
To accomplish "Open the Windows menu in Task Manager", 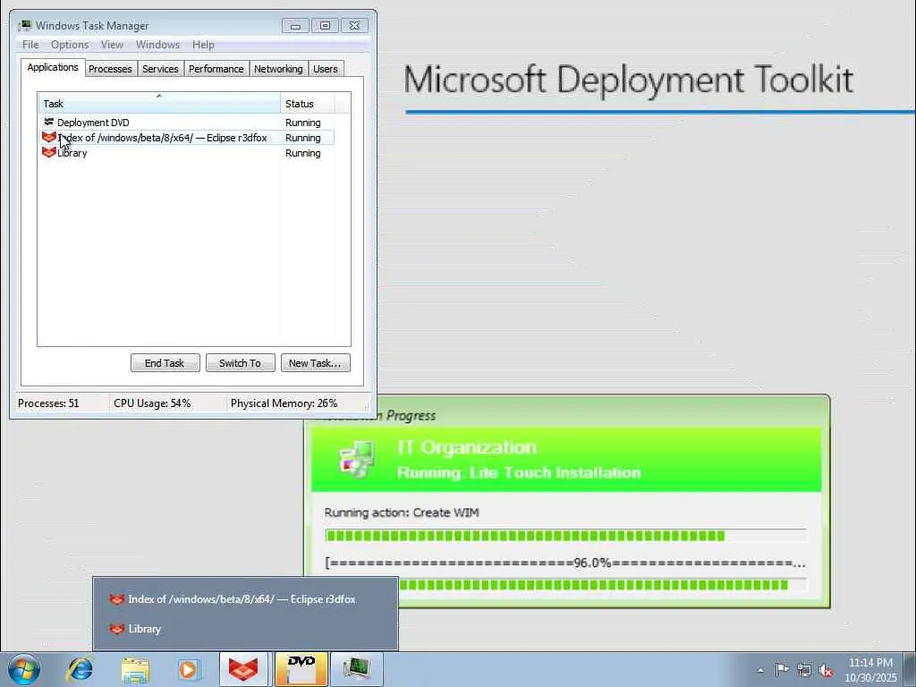I will click(157, 45).
